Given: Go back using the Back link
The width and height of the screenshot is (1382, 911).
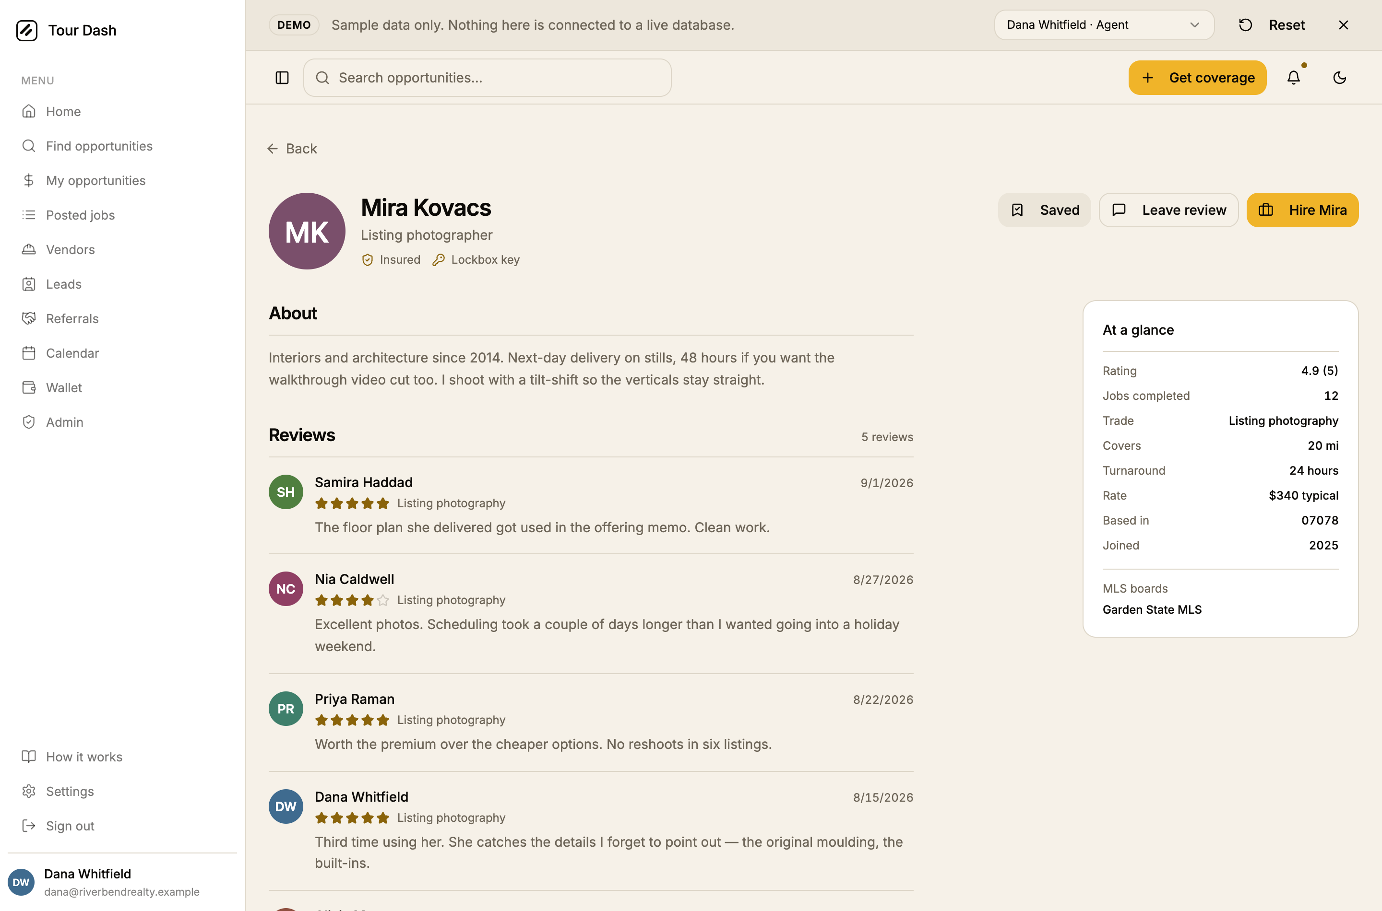Looking at the screenshot, I should click(x=292, y=149).
